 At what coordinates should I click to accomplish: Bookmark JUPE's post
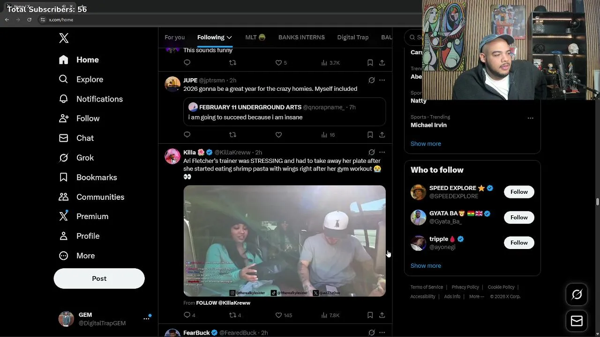click(370, 135)
